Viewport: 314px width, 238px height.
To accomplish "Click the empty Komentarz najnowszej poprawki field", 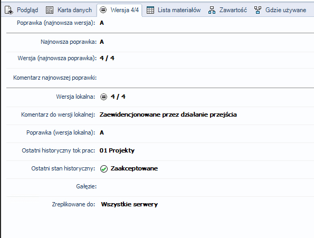I will [x=205, y=78].
